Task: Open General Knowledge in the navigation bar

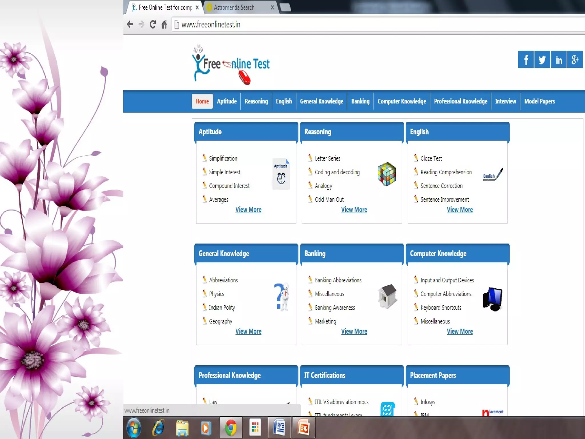Action: (322, 101)
